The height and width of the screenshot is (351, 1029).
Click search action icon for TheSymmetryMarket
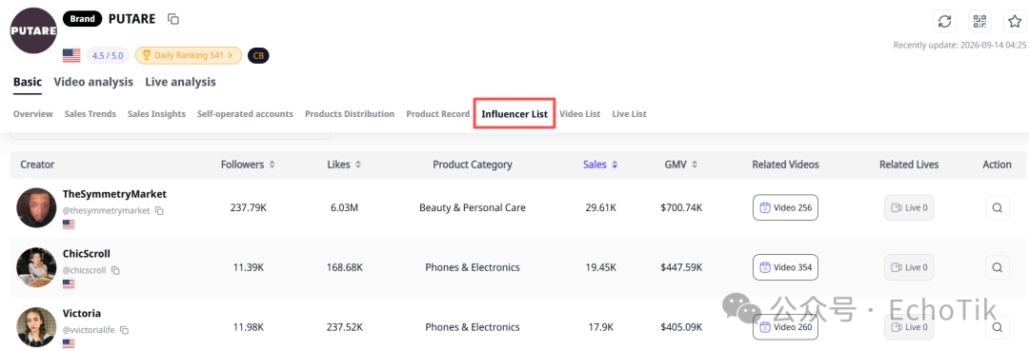997,207
